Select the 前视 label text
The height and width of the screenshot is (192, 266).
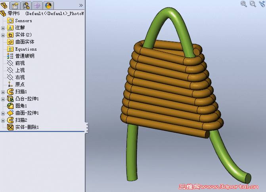click(20, 63)
